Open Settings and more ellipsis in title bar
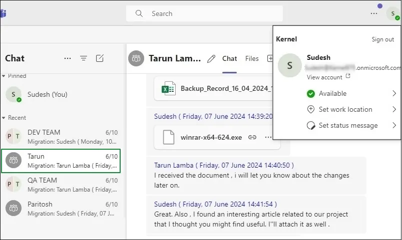The width and height of the screenshot is (402, 240). [374, 13]
